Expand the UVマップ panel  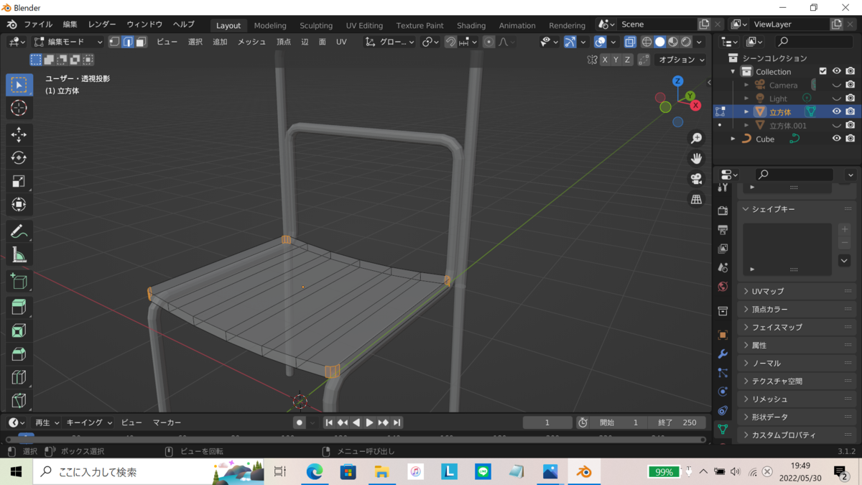797,291
